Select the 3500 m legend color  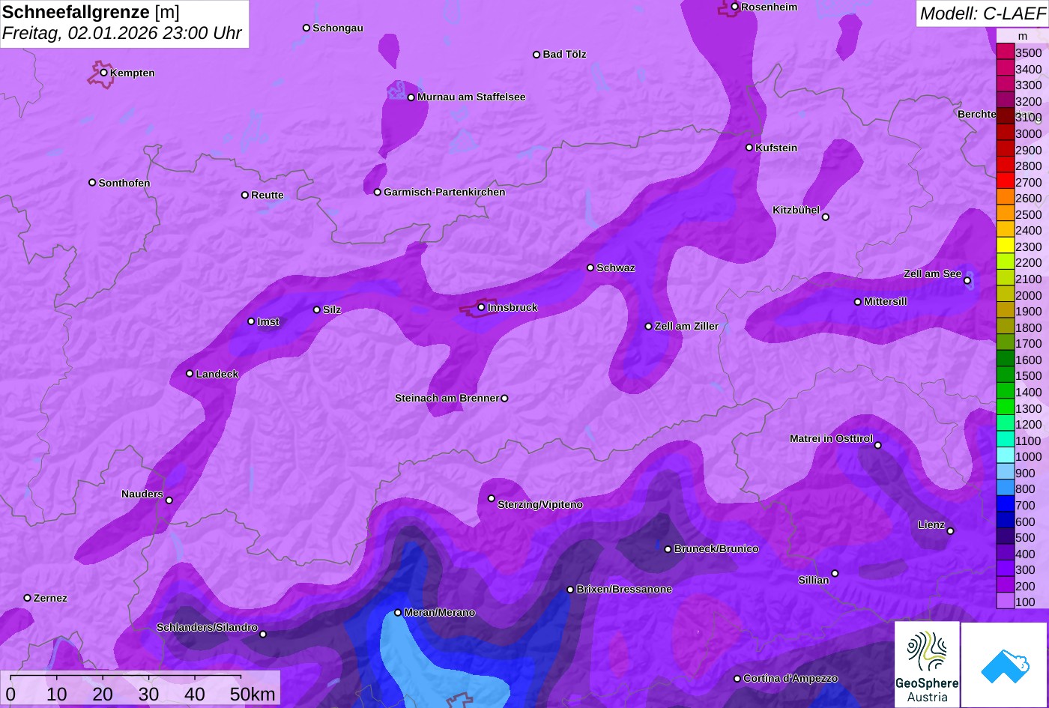(1005, 52)
